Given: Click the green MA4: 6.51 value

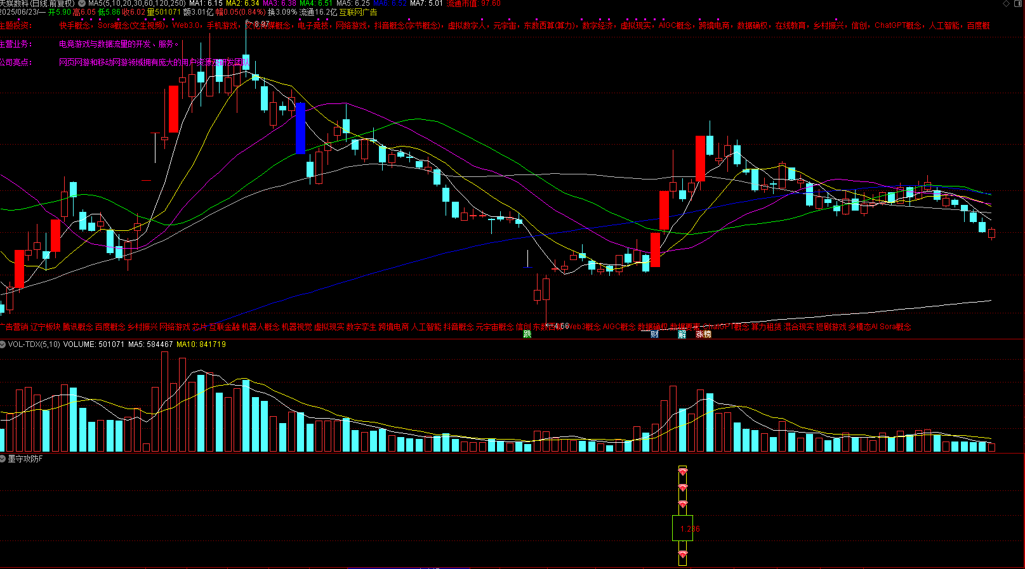Looking at the screenshot, I should 316,3.
